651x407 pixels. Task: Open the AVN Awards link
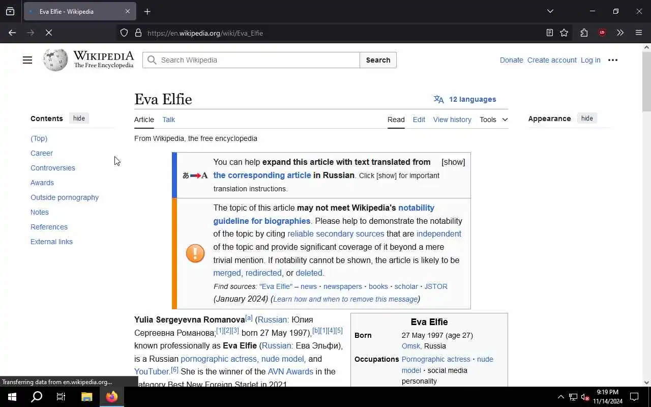pyautogui.click(x=290, y=371)
